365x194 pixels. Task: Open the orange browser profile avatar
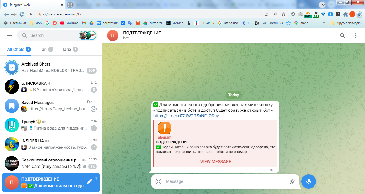(x=352, y=14)
